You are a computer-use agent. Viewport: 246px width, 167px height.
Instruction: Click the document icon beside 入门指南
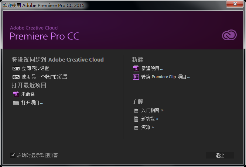(136, 110)
